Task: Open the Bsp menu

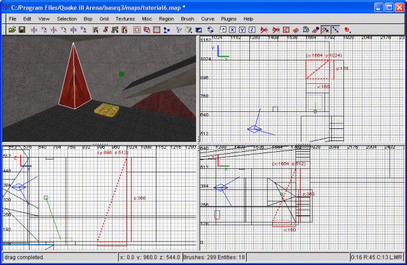Action: [x=88, y=19]
